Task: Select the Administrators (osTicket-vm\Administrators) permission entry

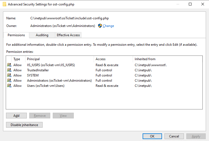Action: (59, 81)
